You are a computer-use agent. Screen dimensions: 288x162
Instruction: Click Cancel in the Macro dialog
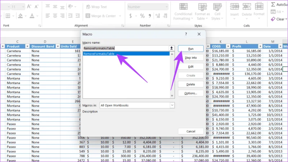[x=191, y=131]
